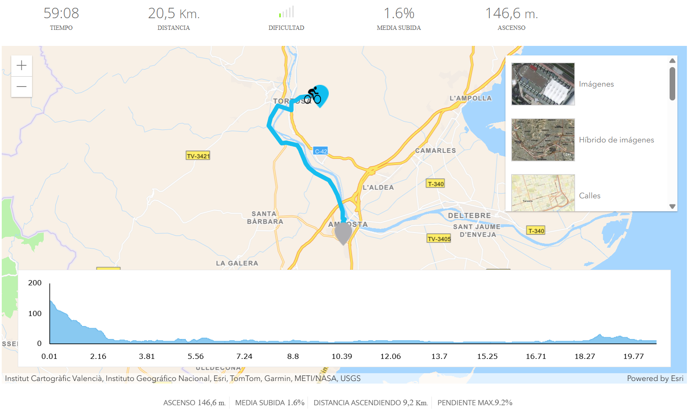Click the down arrow of the basemap panel
The width and height of the screenshot is (693, 410).
click(672, 206)
